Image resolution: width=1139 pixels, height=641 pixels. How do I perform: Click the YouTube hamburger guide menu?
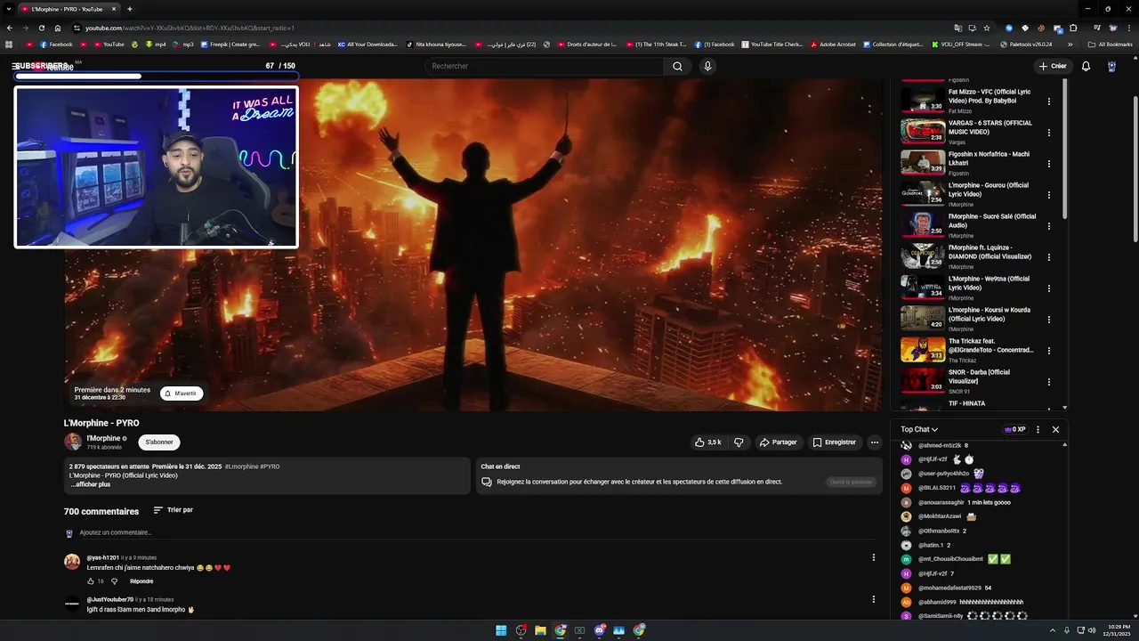[16, 66]
